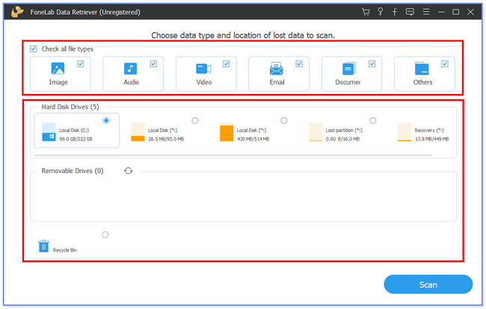Click the '13.8 MB/449 MB' size text
486x309 pixels.
click(431, 139)
